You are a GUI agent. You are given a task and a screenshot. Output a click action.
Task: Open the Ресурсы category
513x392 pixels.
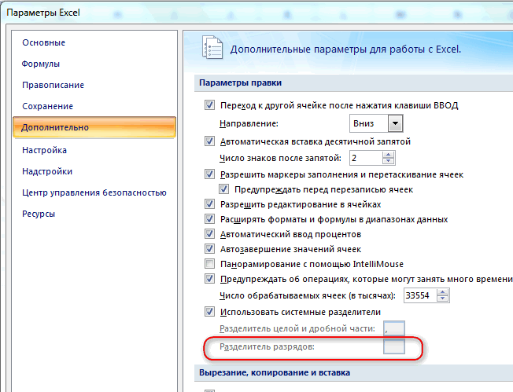pyautogui.click(x=39, y=214)
